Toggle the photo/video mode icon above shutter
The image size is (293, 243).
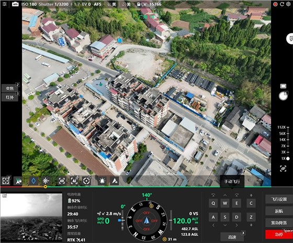click(283, 86)
